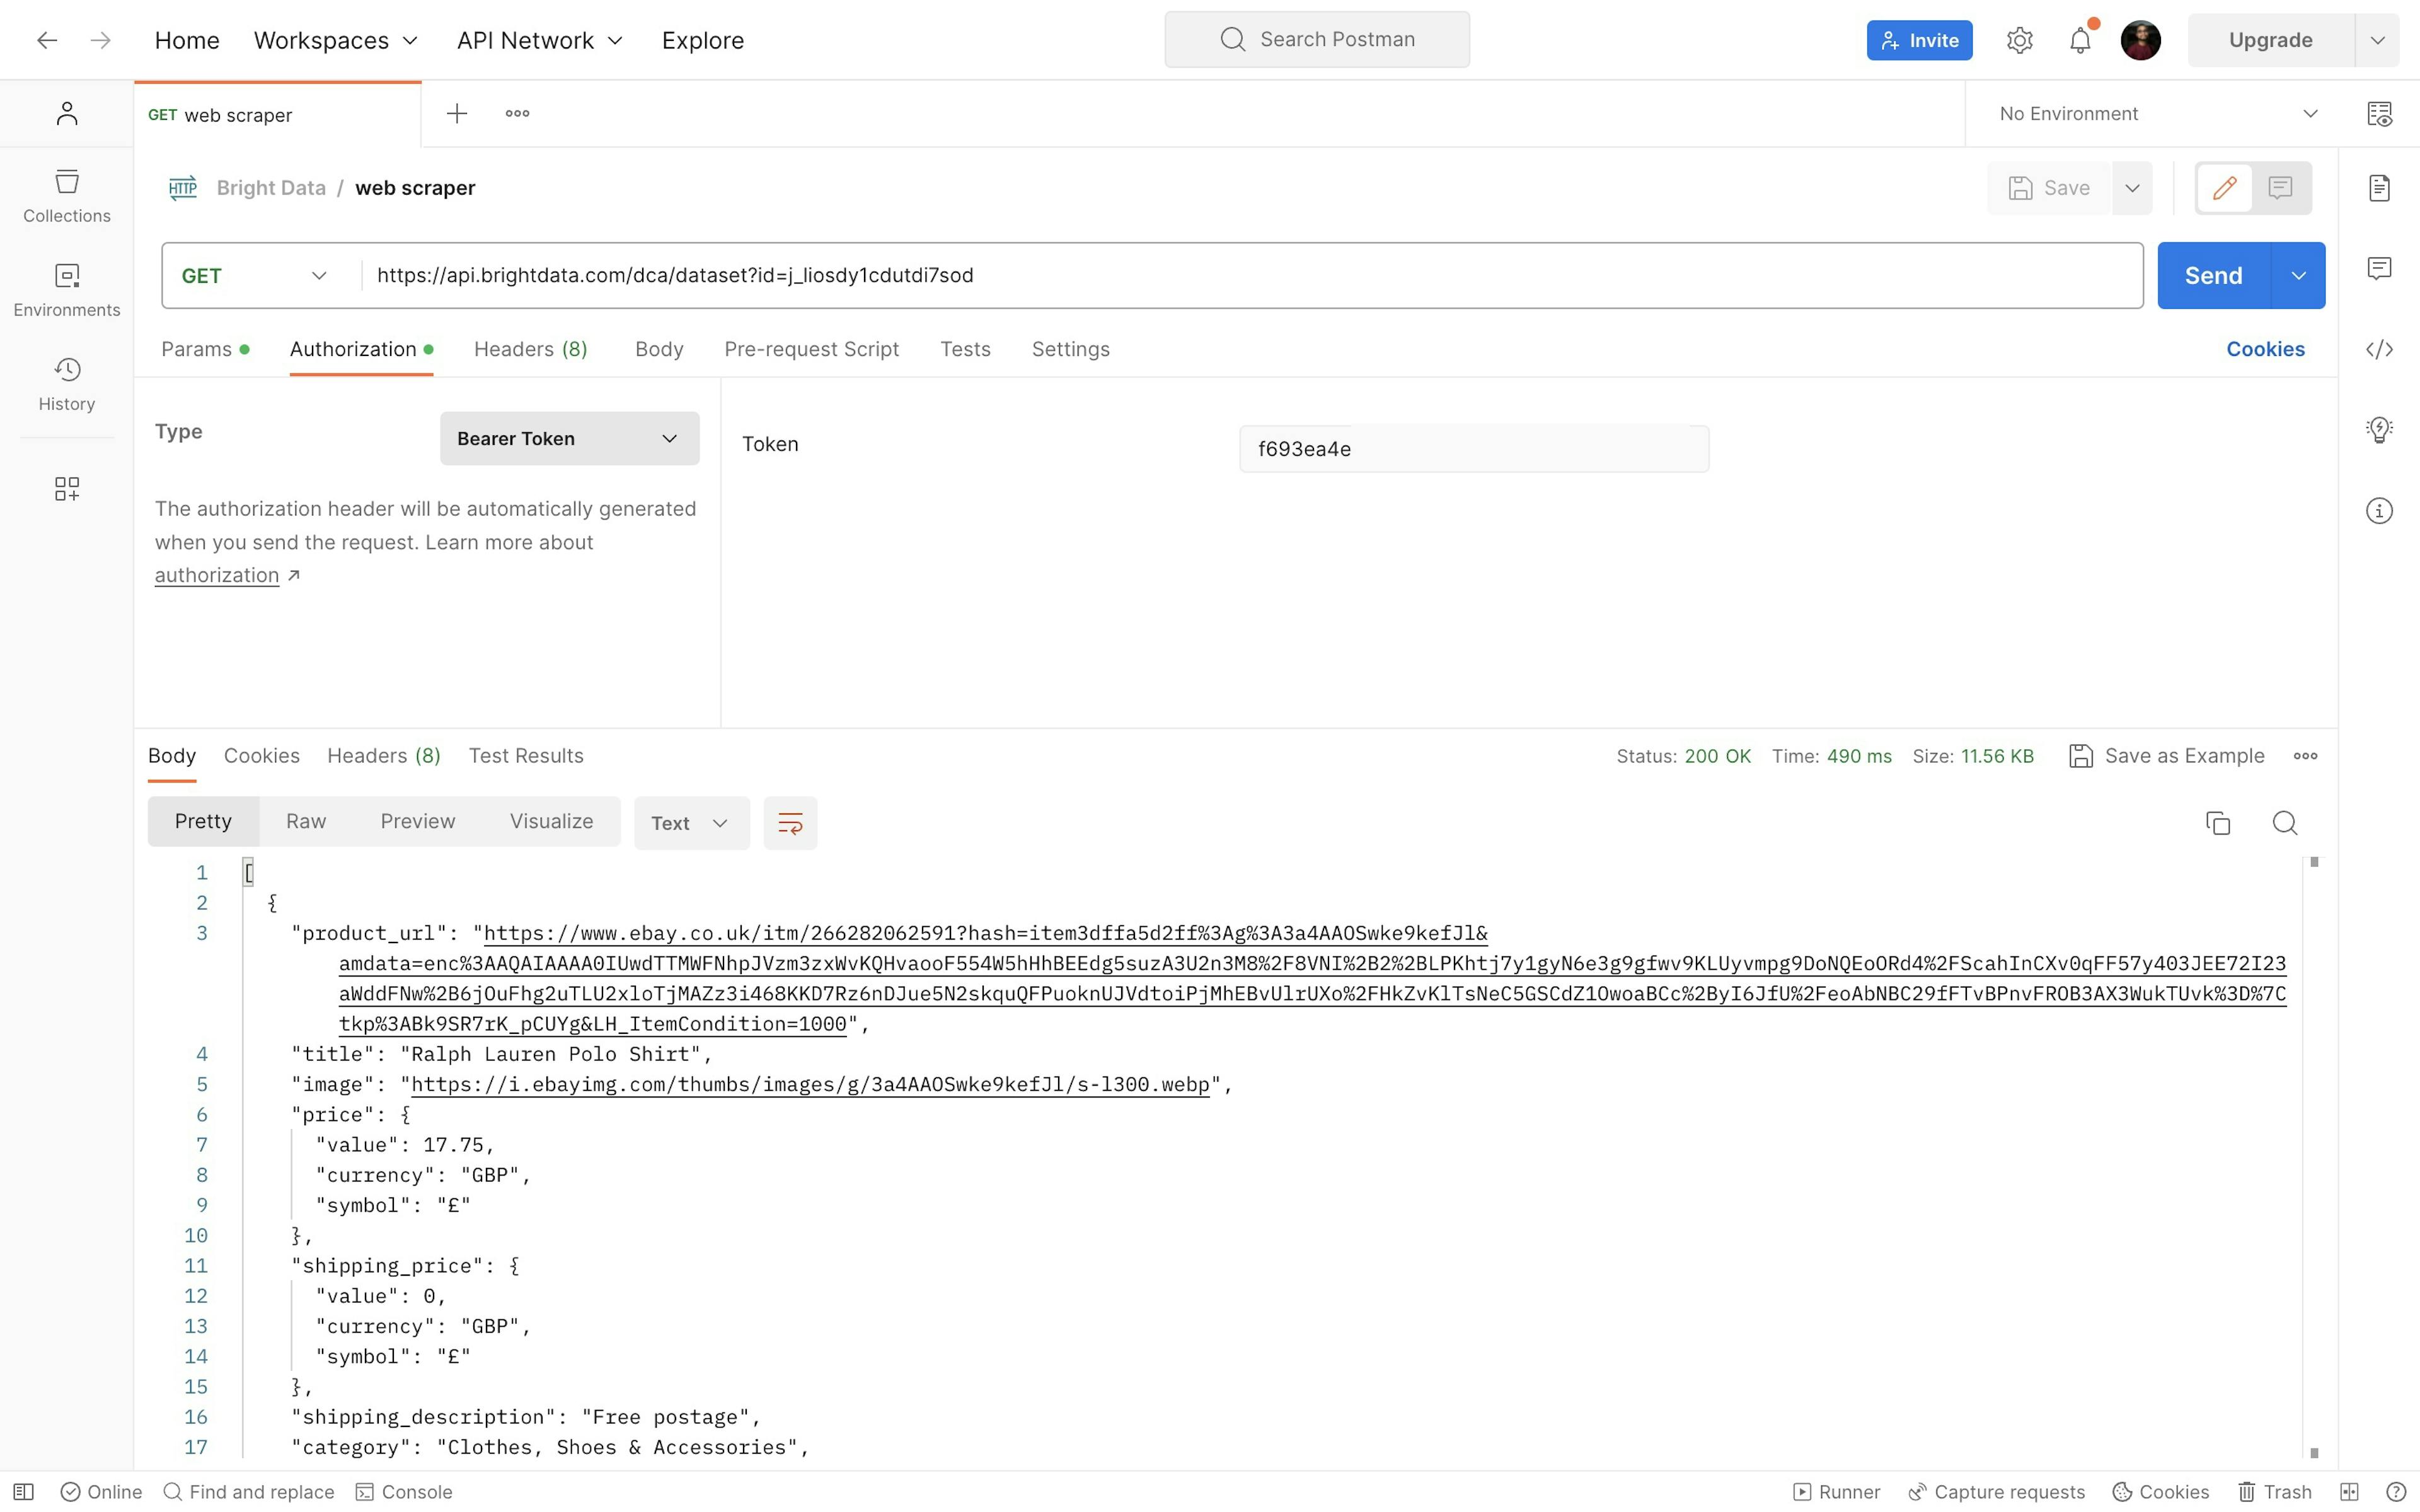Switch to comment mode next to the pencil

coord(2280,188)
